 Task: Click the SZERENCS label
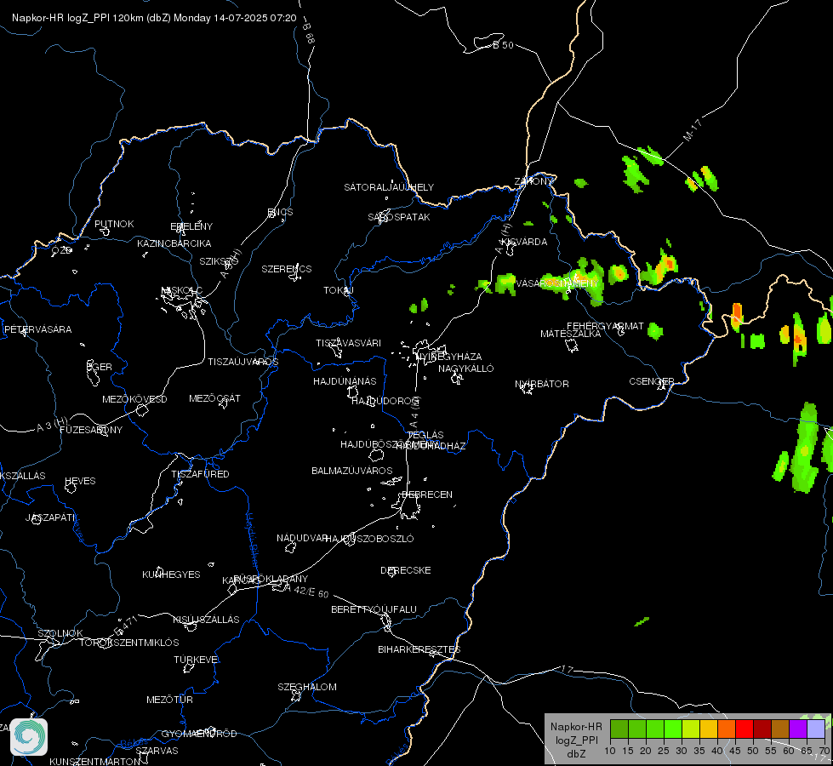(287, 269)
